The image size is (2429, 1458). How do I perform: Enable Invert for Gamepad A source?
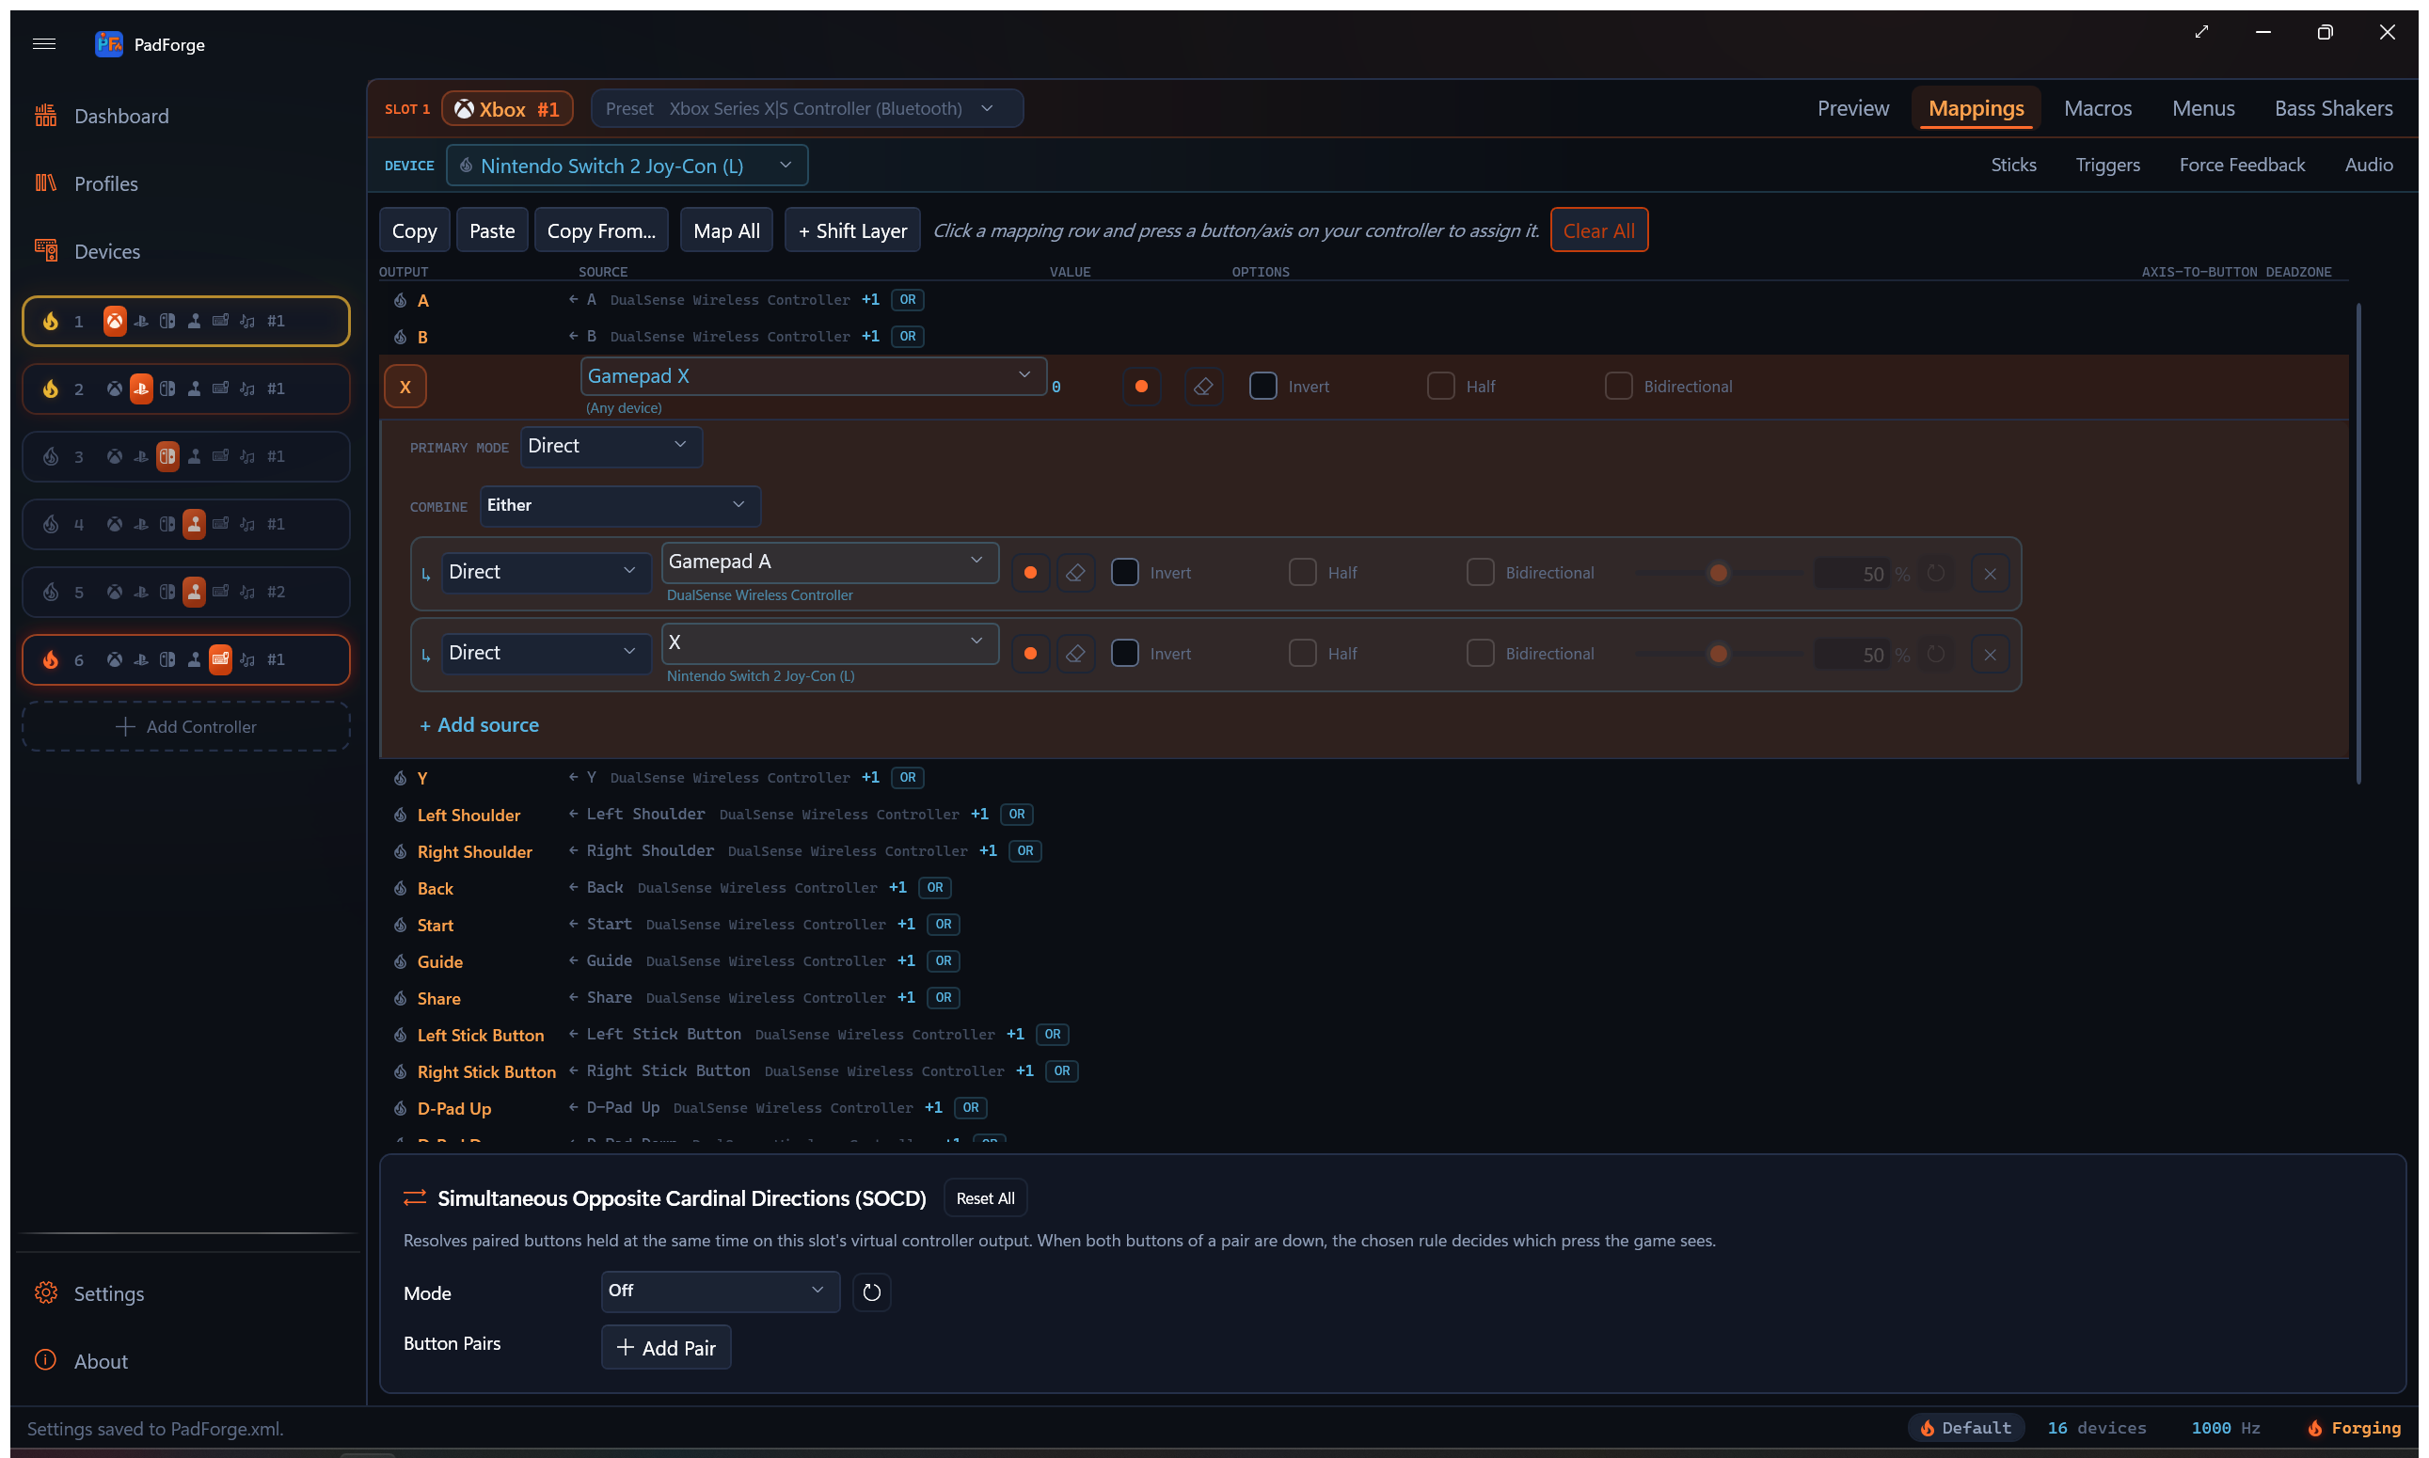(1124, 573)
